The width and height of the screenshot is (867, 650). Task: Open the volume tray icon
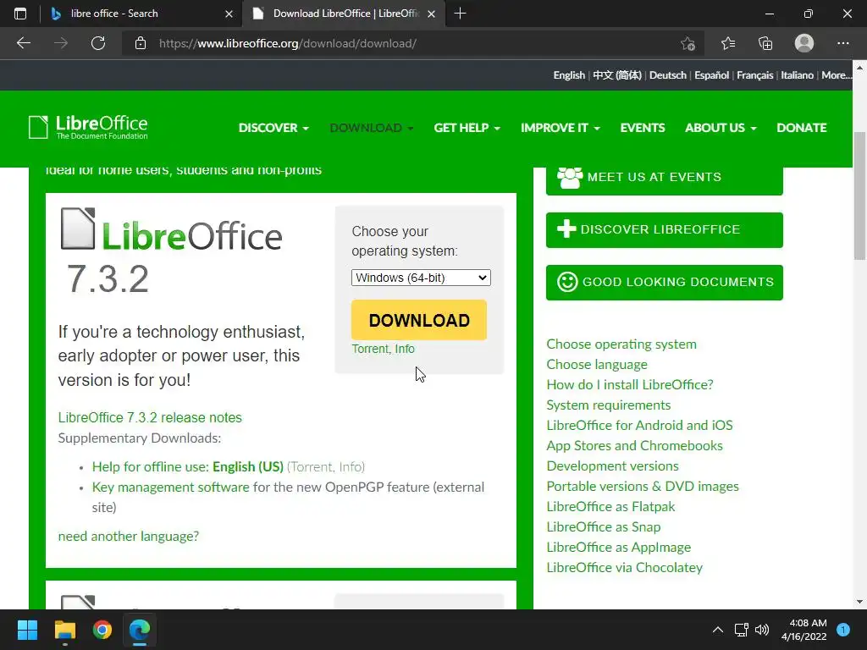click(x=762, y=630)
